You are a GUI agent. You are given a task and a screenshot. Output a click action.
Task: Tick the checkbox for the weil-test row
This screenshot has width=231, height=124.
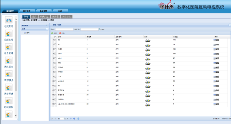coord(55,81)
